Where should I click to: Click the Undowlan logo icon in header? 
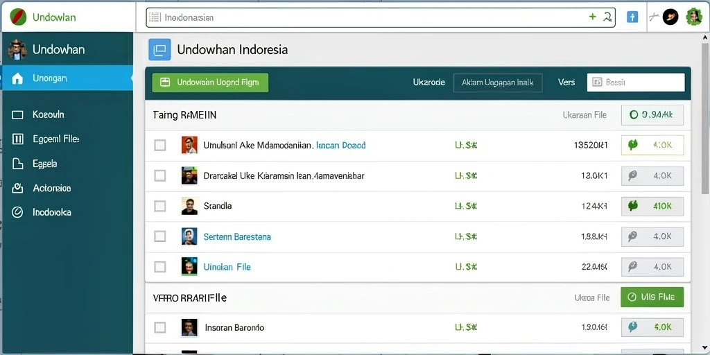click(x=18, y=17)
